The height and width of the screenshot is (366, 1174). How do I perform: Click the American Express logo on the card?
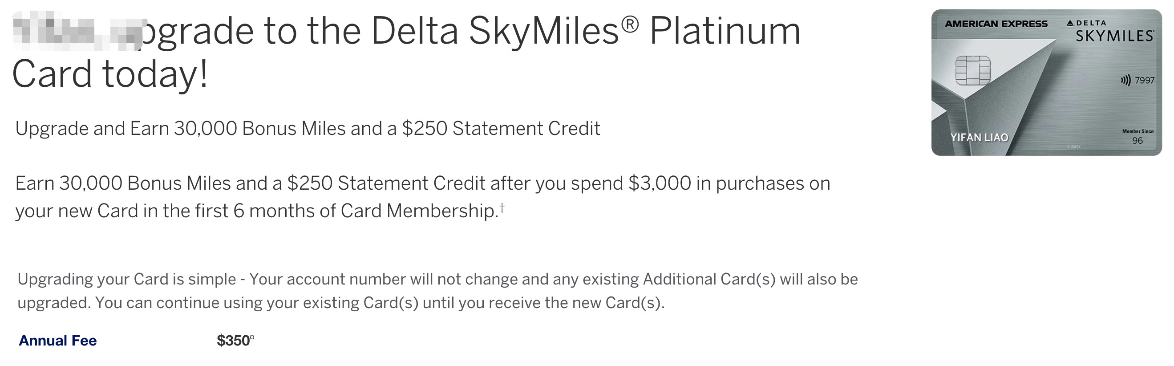click(x=996, y=24)
